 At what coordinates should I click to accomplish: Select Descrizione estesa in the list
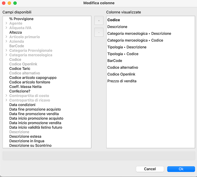click(25, 137)
